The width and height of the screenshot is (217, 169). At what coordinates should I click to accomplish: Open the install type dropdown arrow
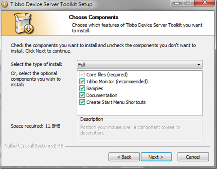(199, 64)
